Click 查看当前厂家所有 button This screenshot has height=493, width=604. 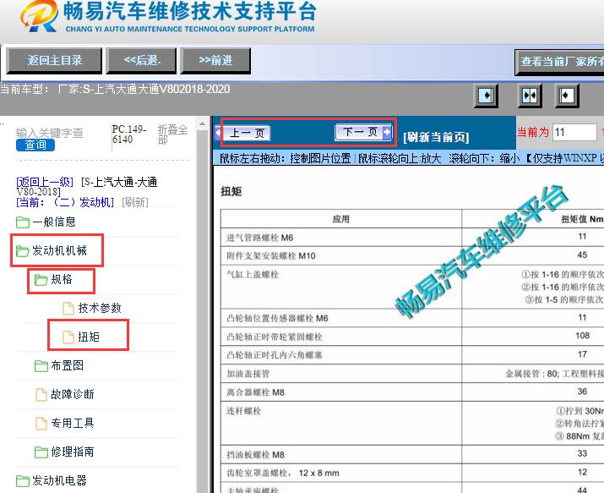pos(560,61)
